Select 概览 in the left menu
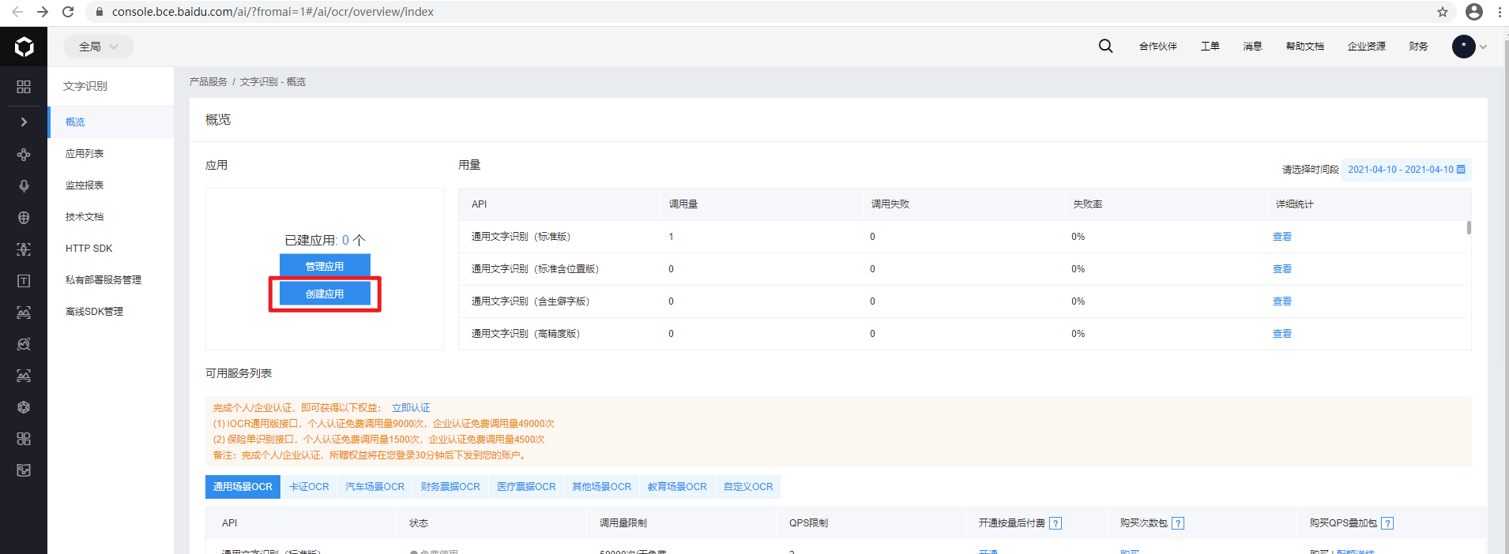This screenshot has height=554, width=1509. [x=111, y=122]
